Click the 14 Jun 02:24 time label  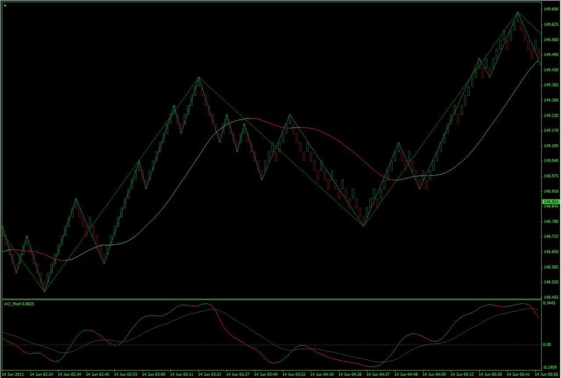pyautogui.click(x=42, y=374)
